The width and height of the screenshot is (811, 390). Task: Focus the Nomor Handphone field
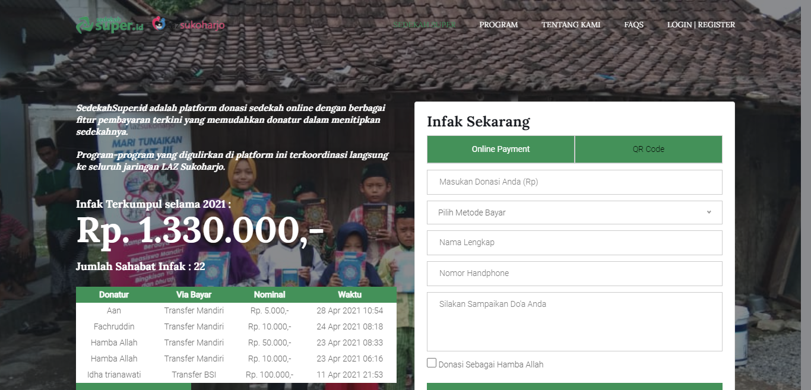[x=575, y=274]
